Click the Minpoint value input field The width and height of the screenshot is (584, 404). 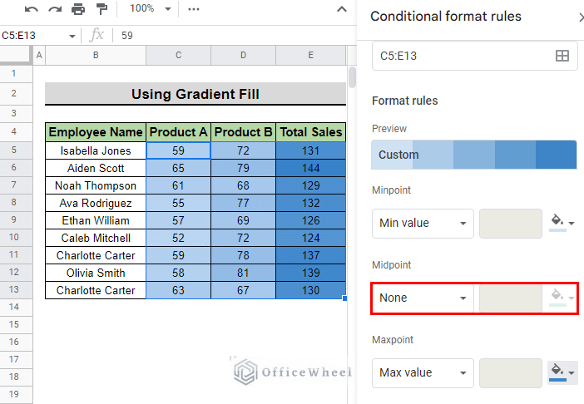[510, 224]
